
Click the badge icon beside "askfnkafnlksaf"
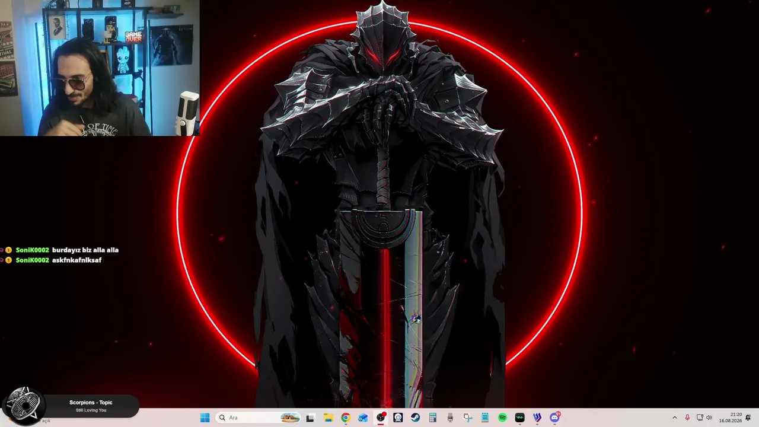(9, 260)
